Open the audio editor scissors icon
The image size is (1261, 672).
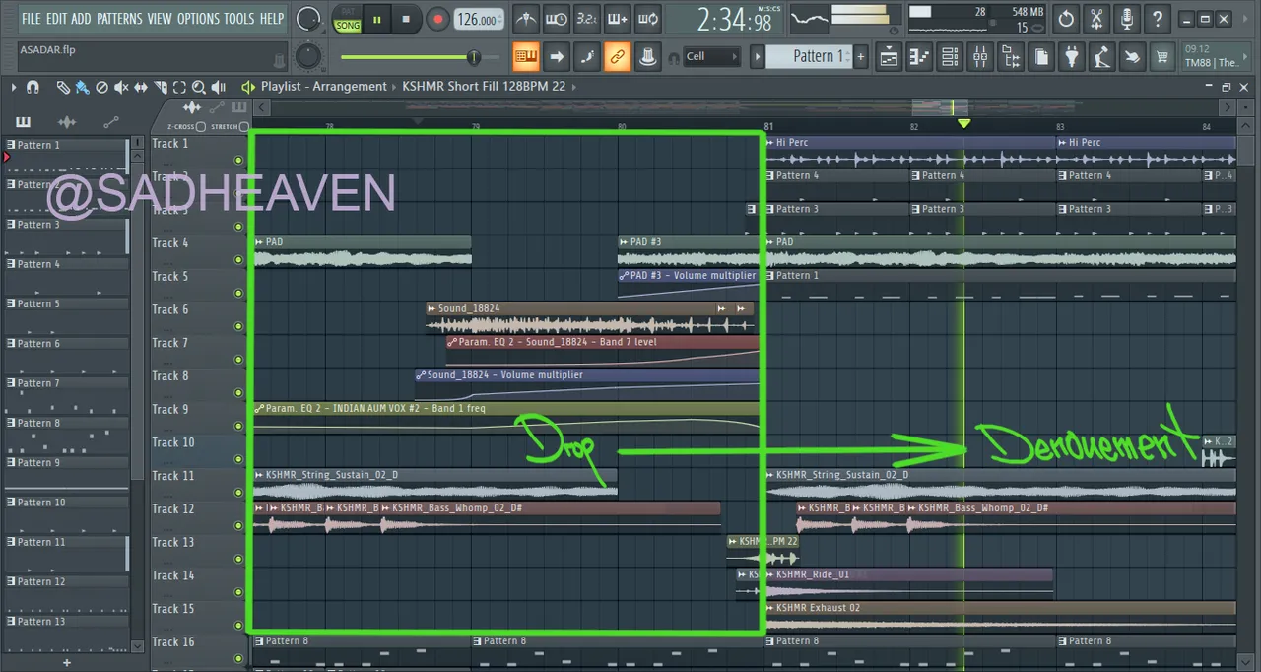[1096, 19]
